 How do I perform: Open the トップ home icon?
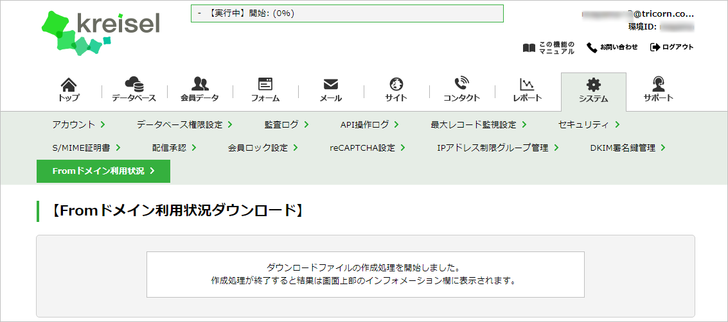[69, 84]
